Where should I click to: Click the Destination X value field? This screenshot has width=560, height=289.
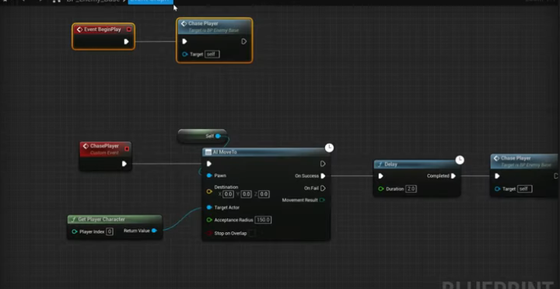pyautogui.click(x=228, y=194)
